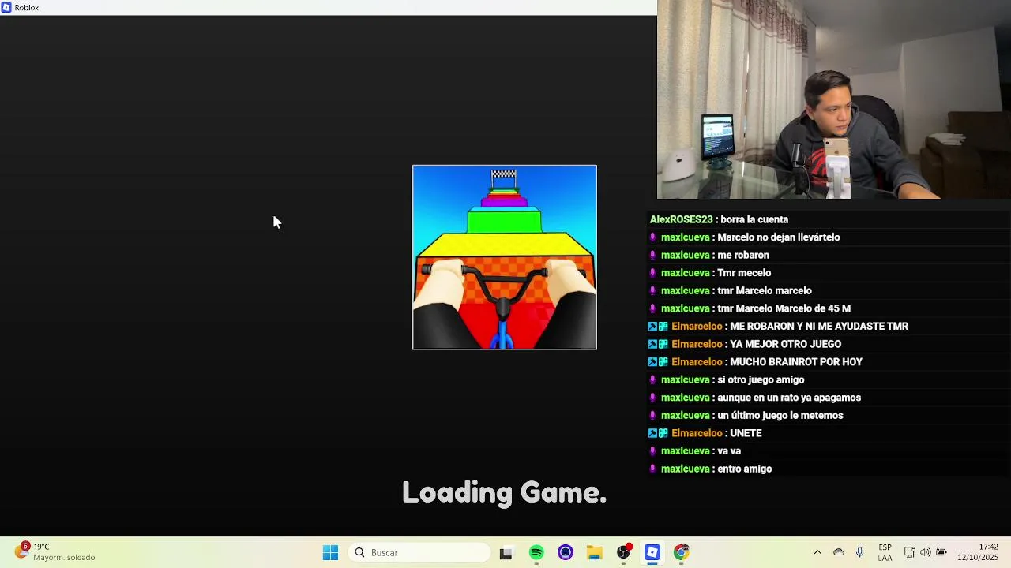The image size is (1011, 568).
Task: Click message 'tmr Marcelo Marcelo de 45 M'
Action: (784, 308)
